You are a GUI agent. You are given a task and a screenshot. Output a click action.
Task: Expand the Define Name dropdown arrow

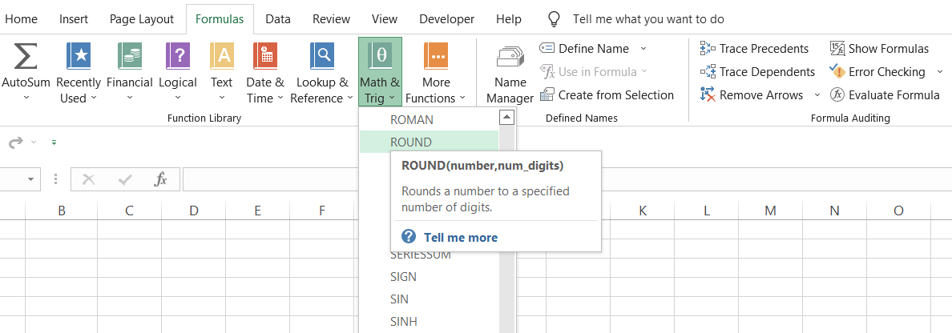(643, 49)
